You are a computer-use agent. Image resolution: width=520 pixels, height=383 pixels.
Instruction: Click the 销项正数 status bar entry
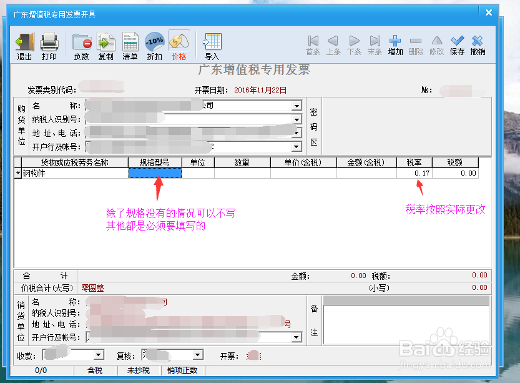pyautogui.click(x=182, y=371)
